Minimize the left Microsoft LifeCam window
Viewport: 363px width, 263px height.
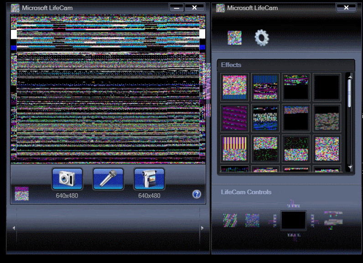coord(176,8)
